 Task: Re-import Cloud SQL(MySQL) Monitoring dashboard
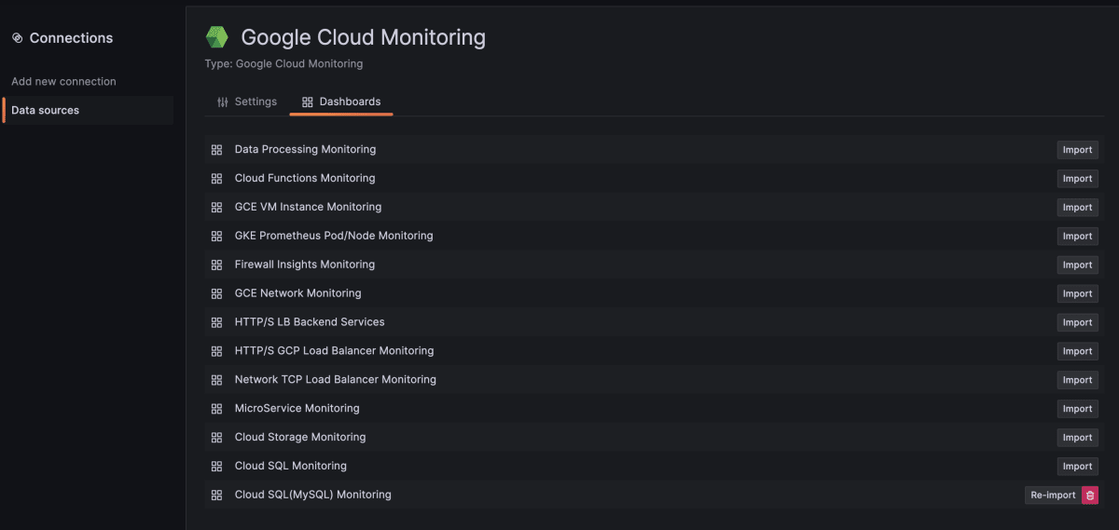(1053, 496)
